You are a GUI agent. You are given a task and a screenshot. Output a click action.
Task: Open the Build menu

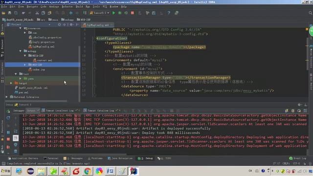[79, 6]
